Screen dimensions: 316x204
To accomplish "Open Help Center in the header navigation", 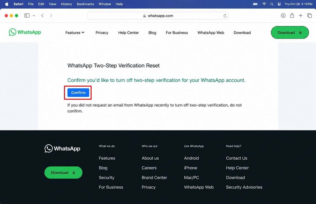I will coord(129,33).
